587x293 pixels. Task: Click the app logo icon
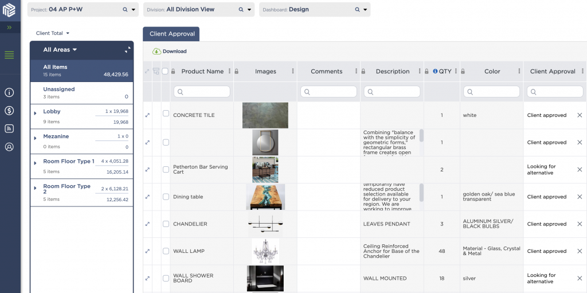pyautogui.click(x=9, y=10)
